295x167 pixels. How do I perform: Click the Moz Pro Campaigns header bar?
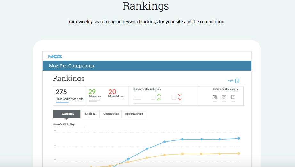pyautogui.click(x=147, y=66)
